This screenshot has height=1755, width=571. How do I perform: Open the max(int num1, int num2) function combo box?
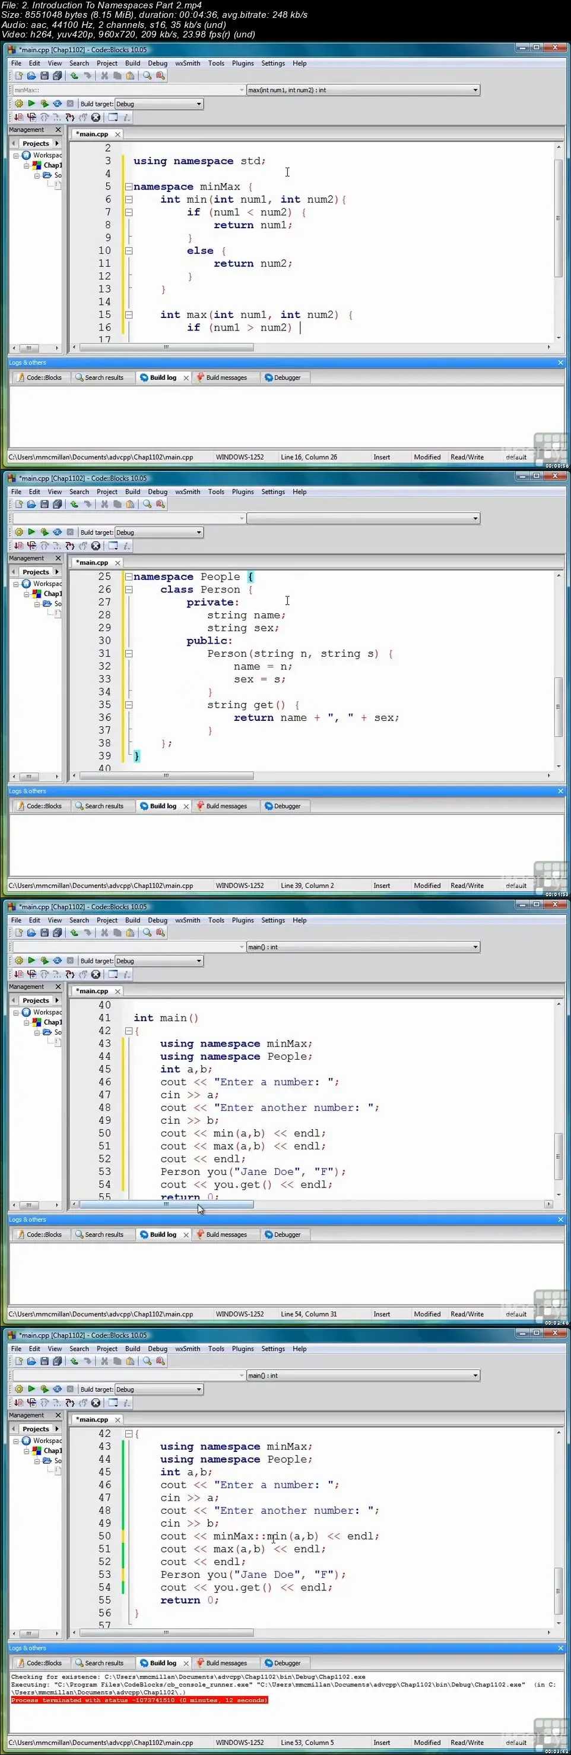(363, 90)
